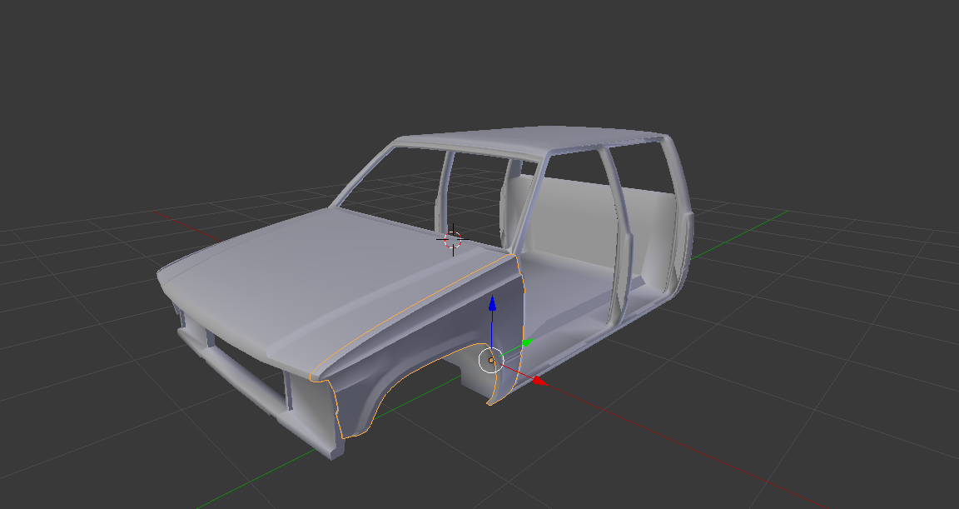Click the red X-axis gizmo arrow
Viewport: 959px width, 509px height.
pos(539,382)
